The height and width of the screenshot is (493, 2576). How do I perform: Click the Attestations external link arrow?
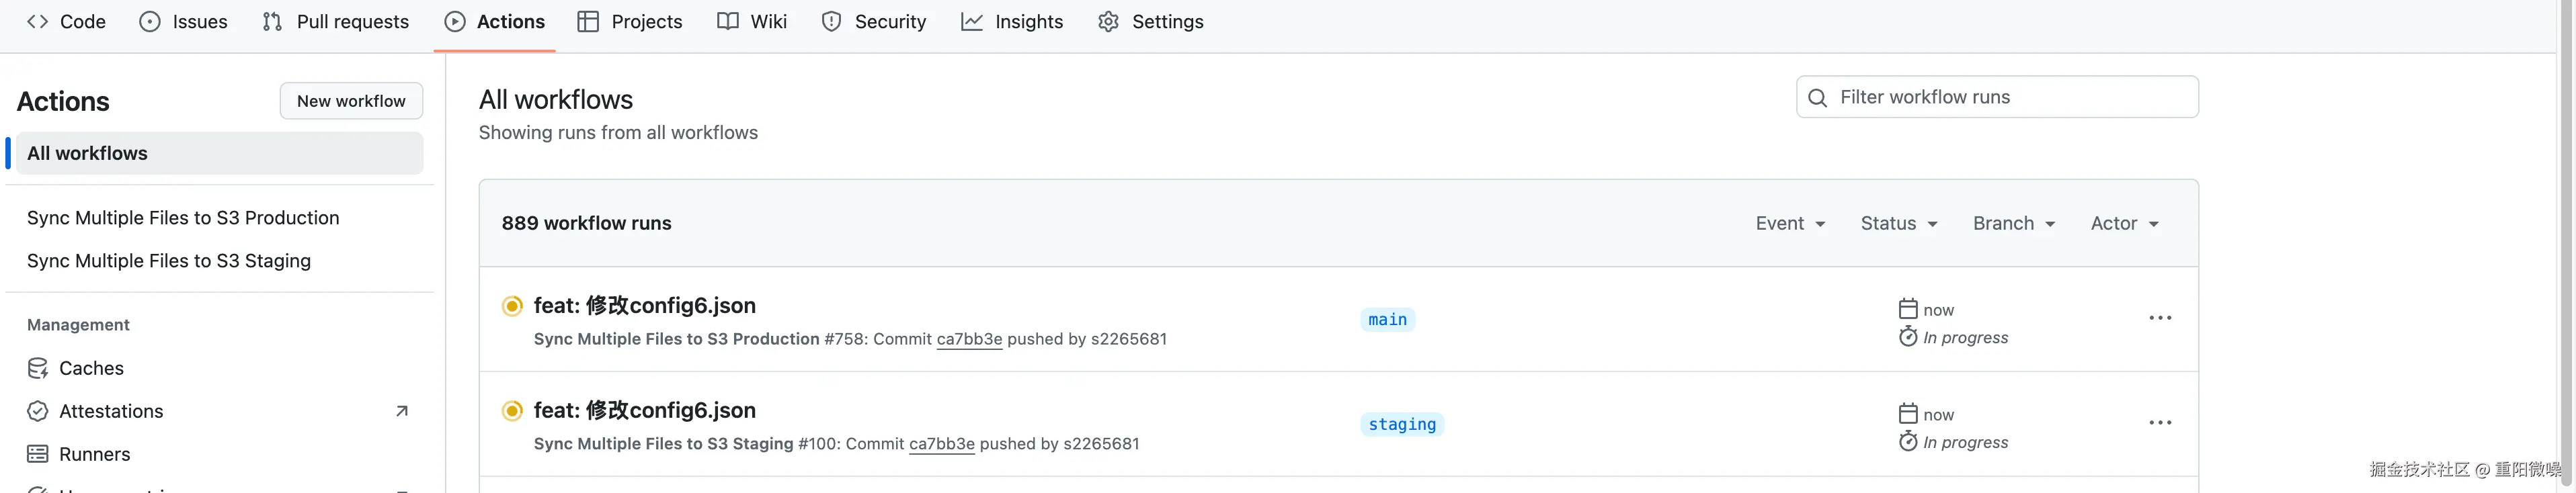402,411
